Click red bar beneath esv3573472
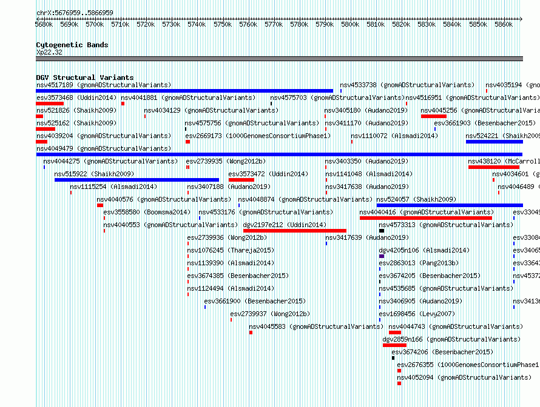 pos(241,180)
